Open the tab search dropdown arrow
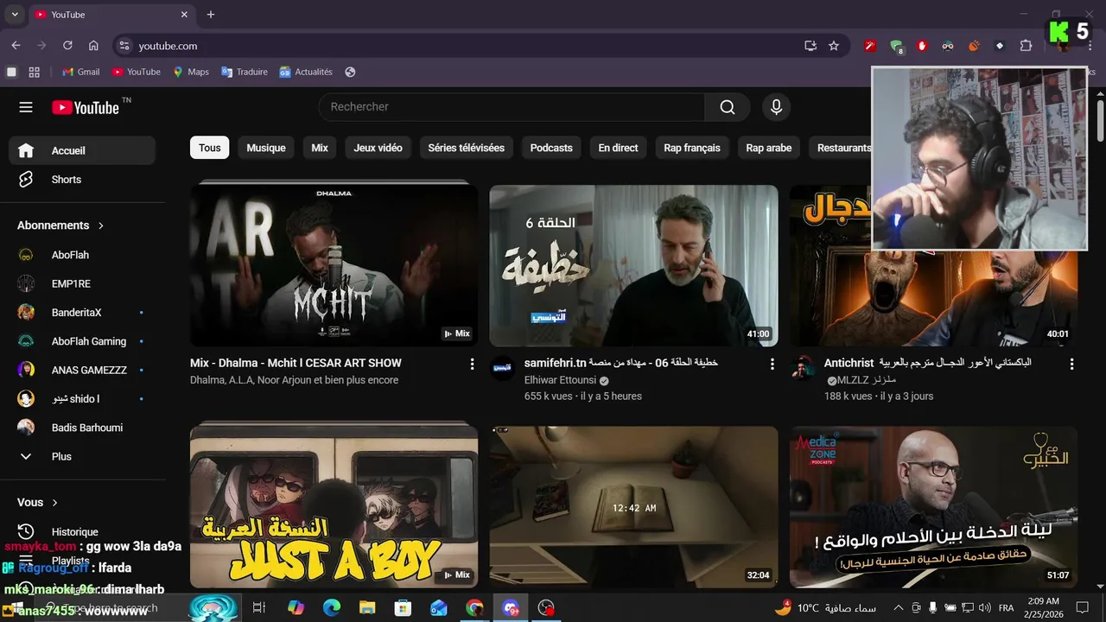Viewport: 1106px width, 622px height. tap(15, 15)
